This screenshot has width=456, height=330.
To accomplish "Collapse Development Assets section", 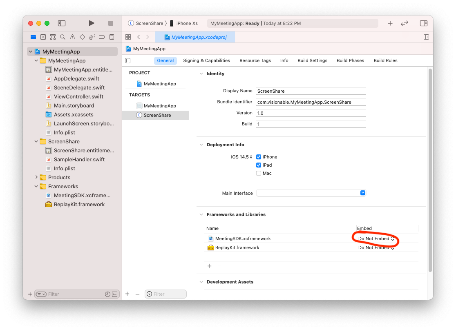I will click(x=201, y=282).
